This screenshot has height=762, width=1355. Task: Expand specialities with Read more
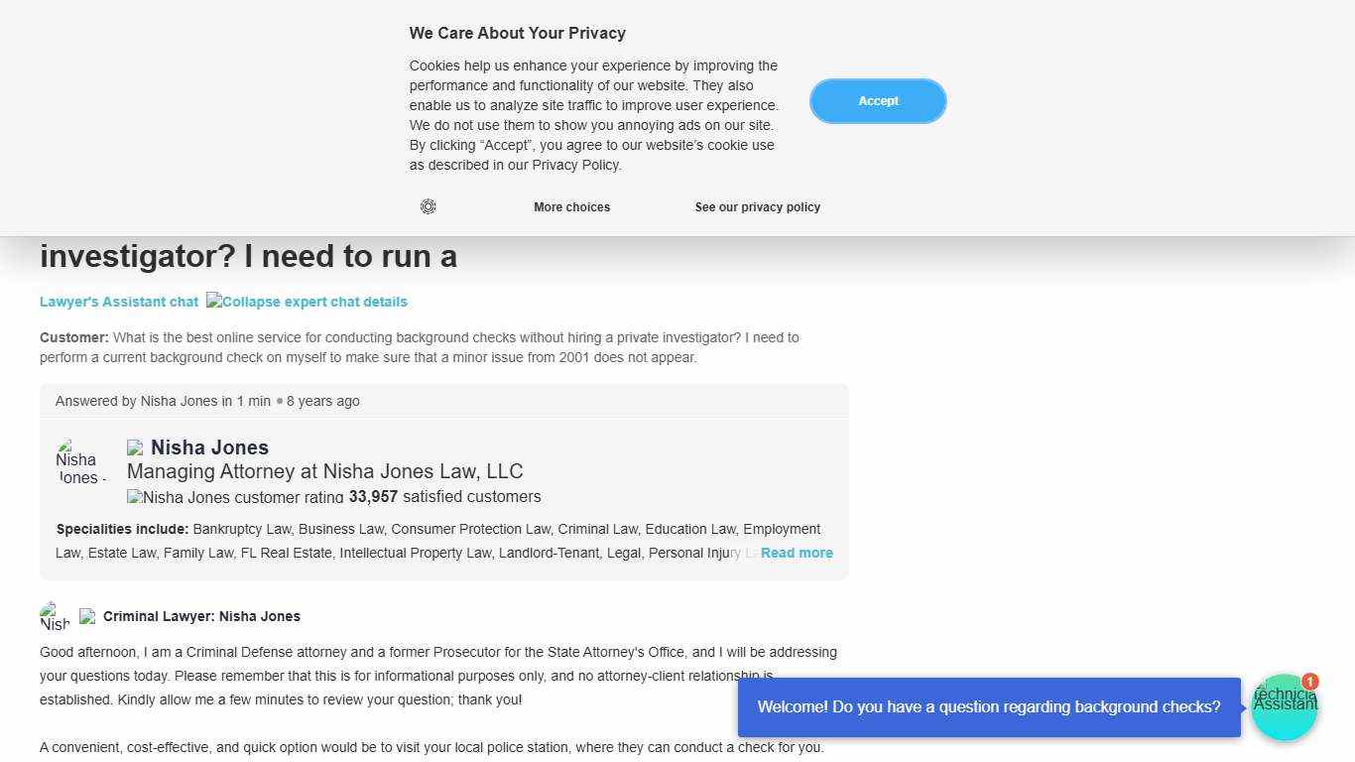797,553
